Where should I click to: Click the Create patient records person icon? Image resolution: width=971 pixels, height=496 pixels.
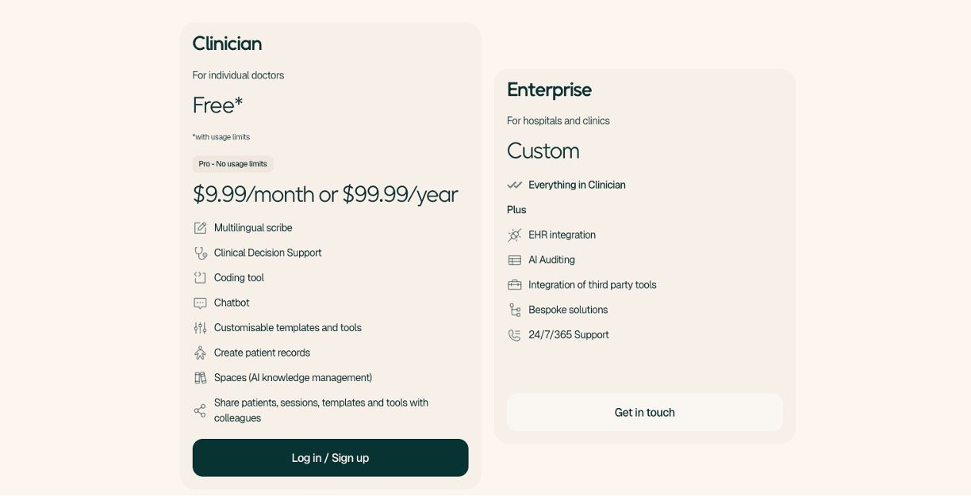200,353
